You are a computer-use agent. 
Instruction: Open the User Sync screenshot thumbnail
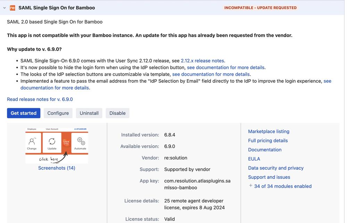(x=57, y=145)
